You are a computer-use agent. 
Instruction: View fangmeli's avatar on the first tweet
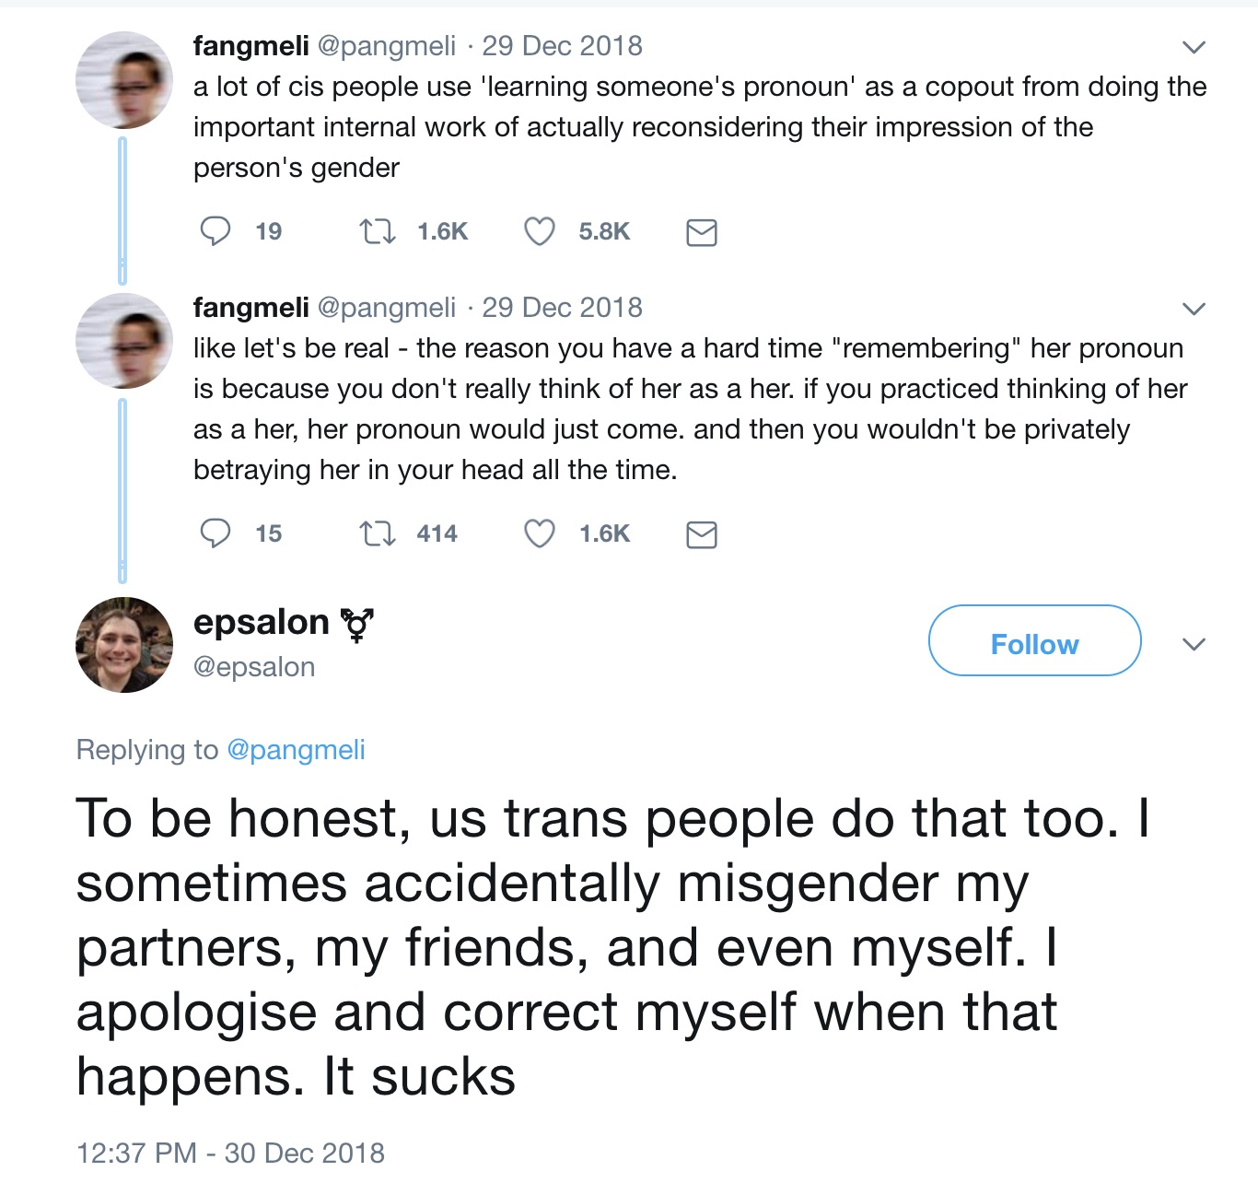pyautogui.click(x=124, y=80)
